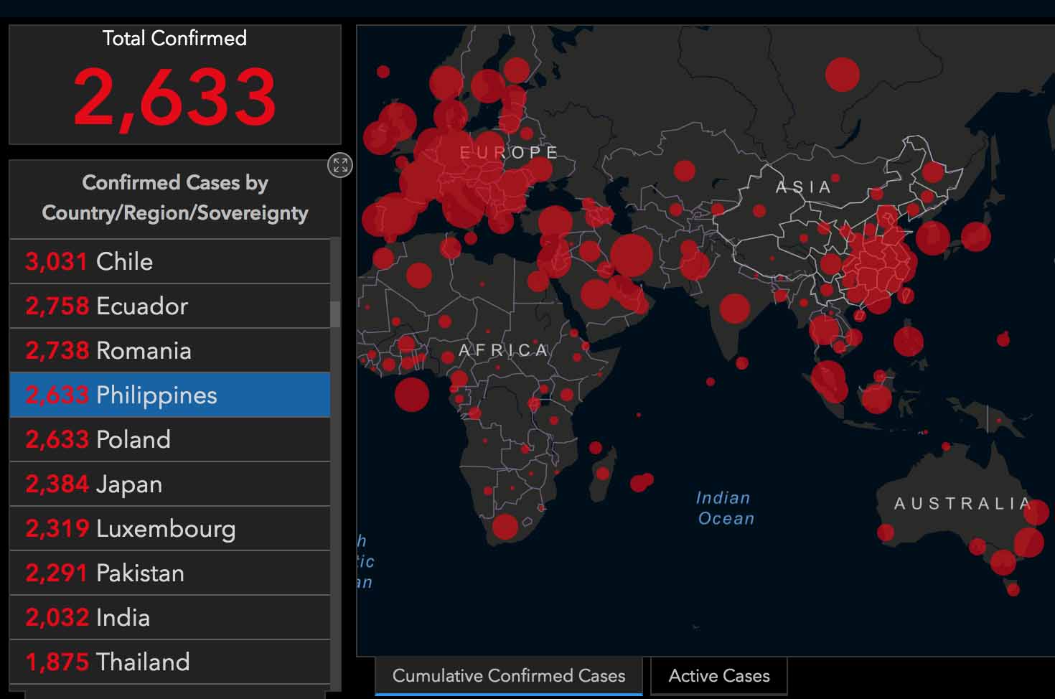Select Romania row in cases list
This screenshot has height=699, width=1055.
pyautogui.click(x=170, y=350)
